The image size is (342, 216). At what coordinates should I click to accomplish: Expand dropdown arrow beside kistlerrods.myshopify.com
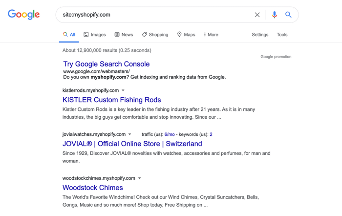click(123, 90)
